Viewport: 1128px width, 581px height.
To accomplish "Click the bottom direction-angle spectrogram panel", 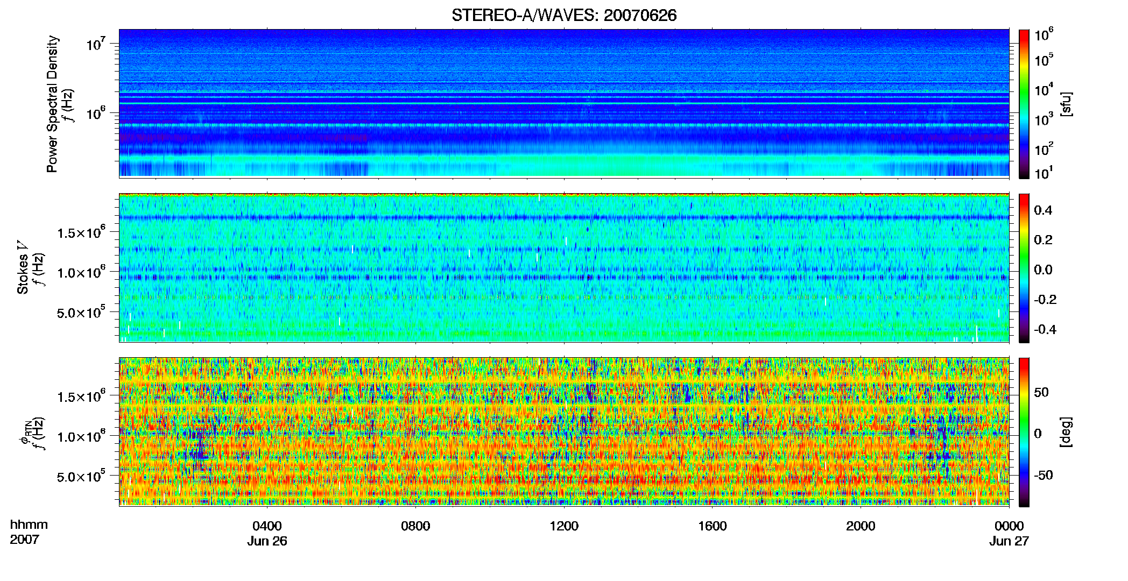I will pos(564,432).
